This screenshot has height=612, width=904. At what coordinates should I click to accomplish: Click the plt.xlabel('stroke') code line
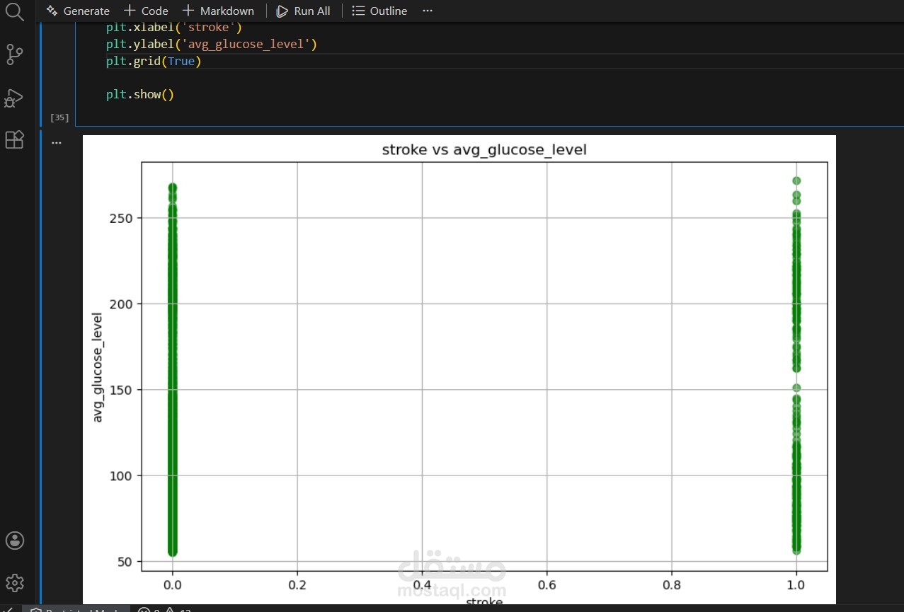point(174,28)
